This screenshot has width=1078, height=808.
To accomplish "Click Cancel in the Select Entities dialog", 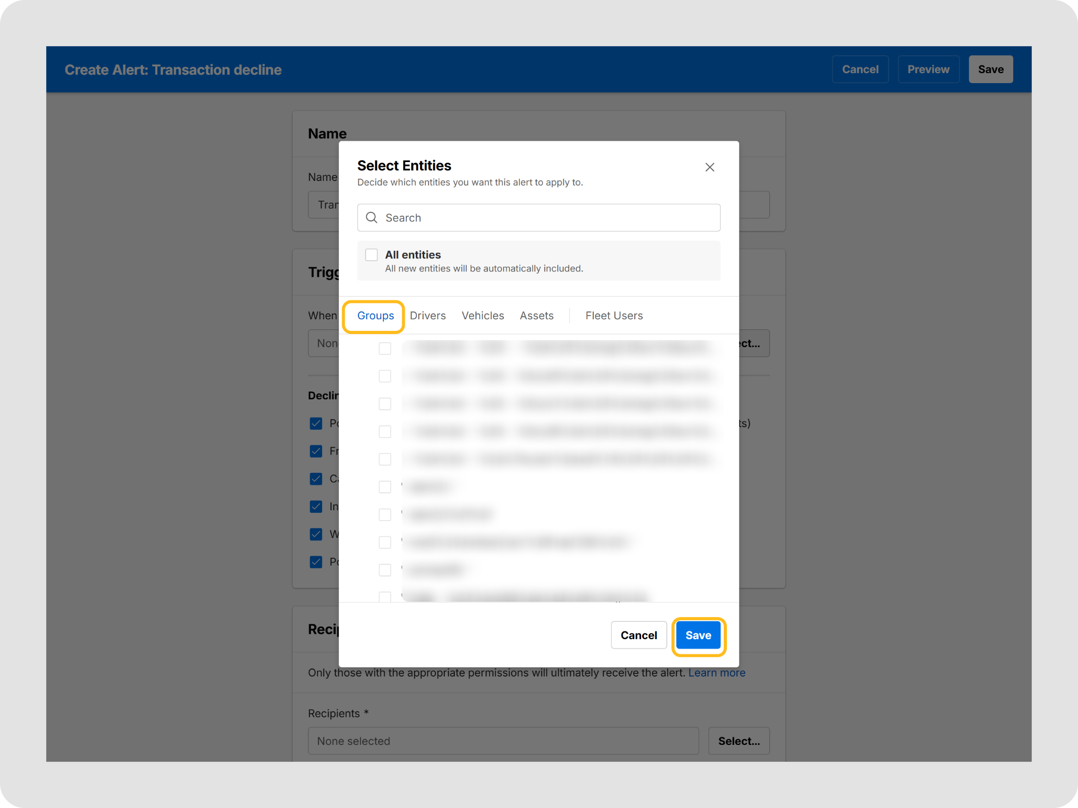I will coord(638,635).
